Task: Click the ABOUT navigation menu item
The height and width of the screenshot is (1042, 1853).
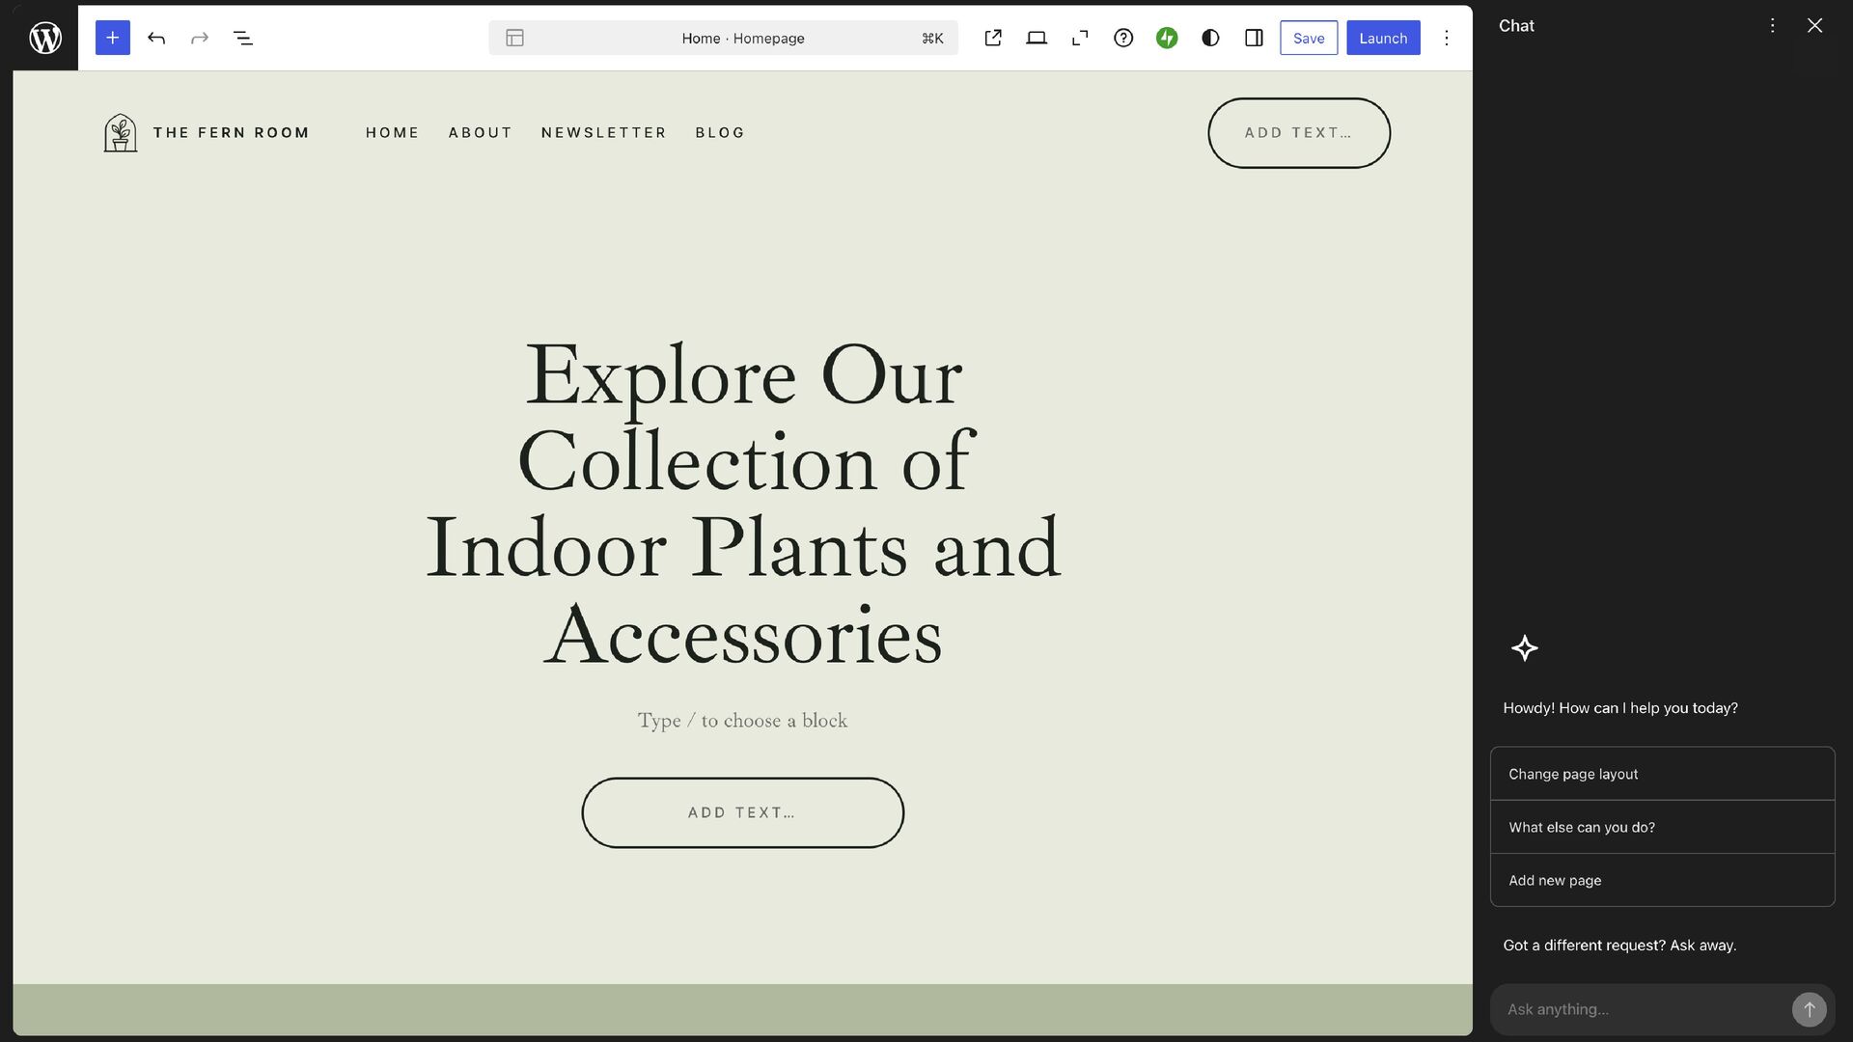Action: click(x=480, y=133)
